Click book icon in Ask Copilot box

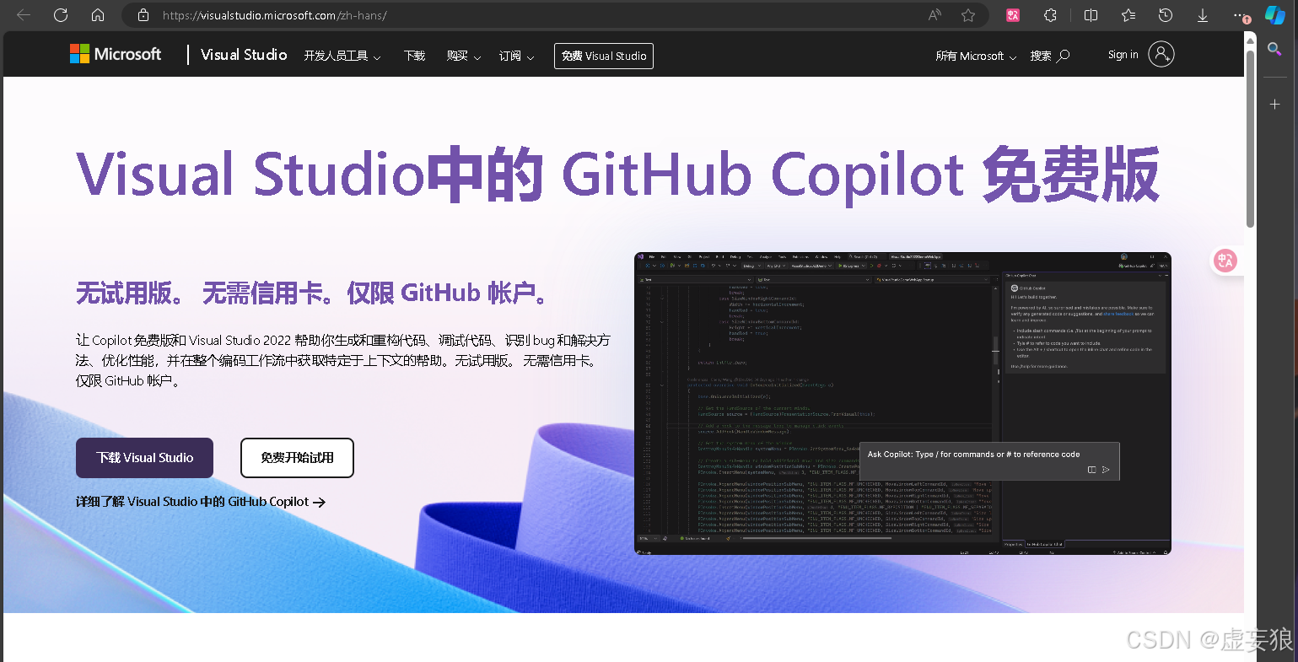pyautogui.click(x=1091, y=470)
